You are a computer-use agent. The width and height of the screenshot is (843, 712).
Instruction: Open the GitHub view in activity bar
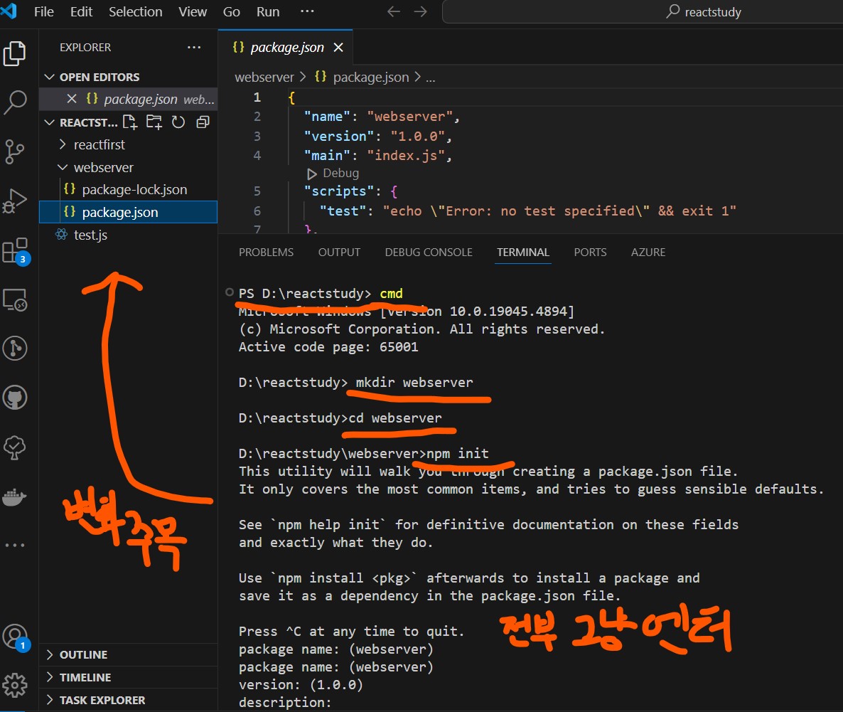pyautogui.click(x=14, y=398)
